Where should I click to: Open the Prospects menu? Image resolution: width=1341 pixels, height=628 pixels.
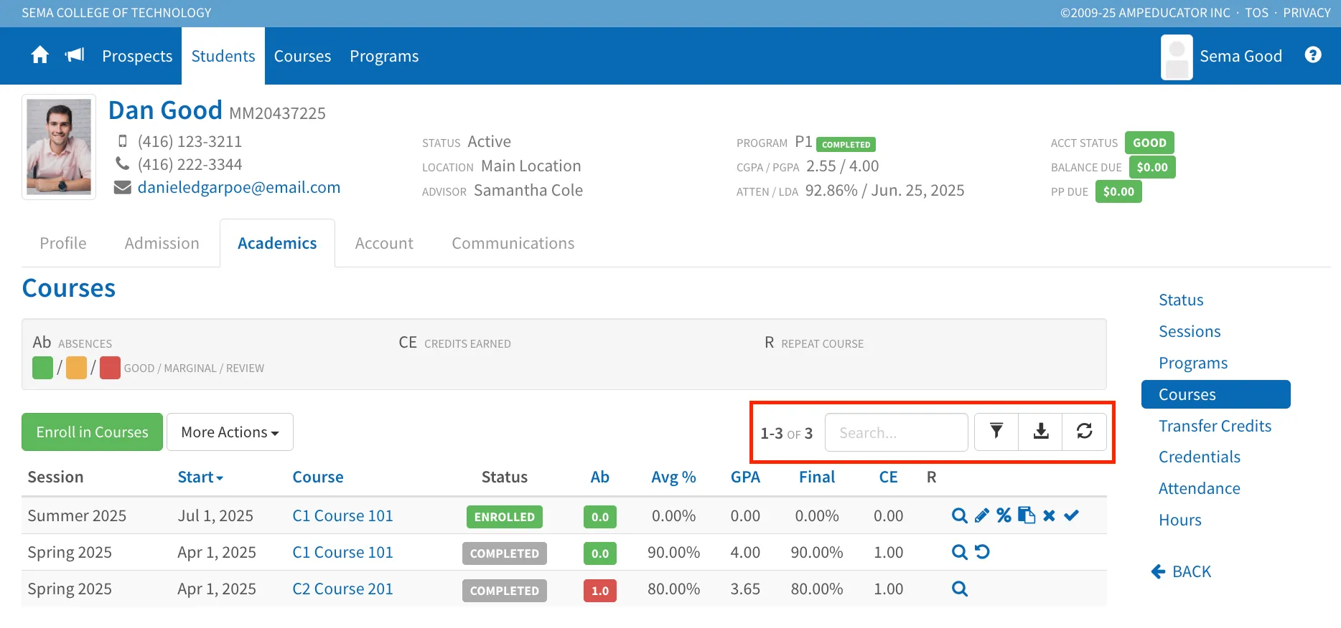coord(137,56)
